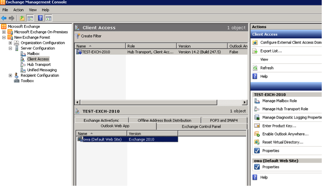322x186 pixels.
Task: Sort server list by Version column
Action: [202, 46]
